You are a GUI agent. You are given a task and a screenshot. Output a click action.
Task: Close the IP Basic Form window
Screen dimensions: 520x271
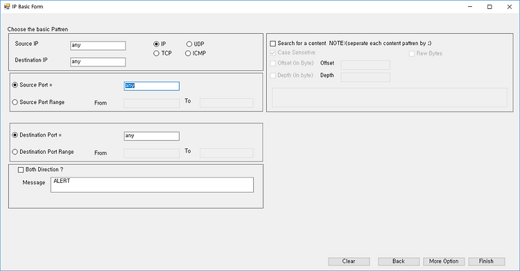coord(510,7)
